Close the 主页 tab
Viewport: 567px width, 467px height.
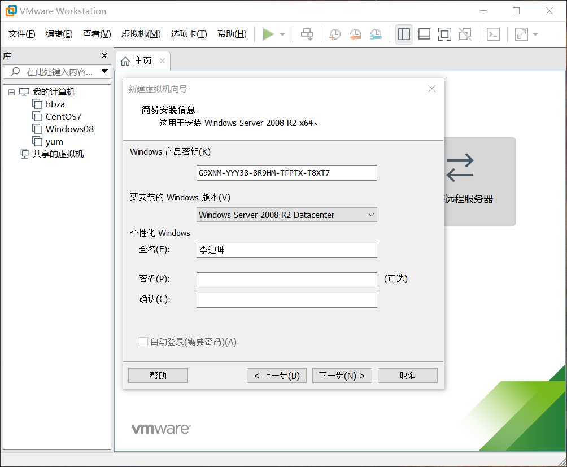[x=162, y=61]
